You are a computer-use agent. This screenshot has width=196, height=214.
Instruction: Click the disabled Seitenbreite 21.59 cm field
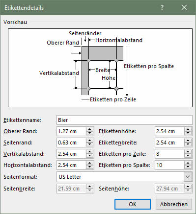(x=71, y=189)
